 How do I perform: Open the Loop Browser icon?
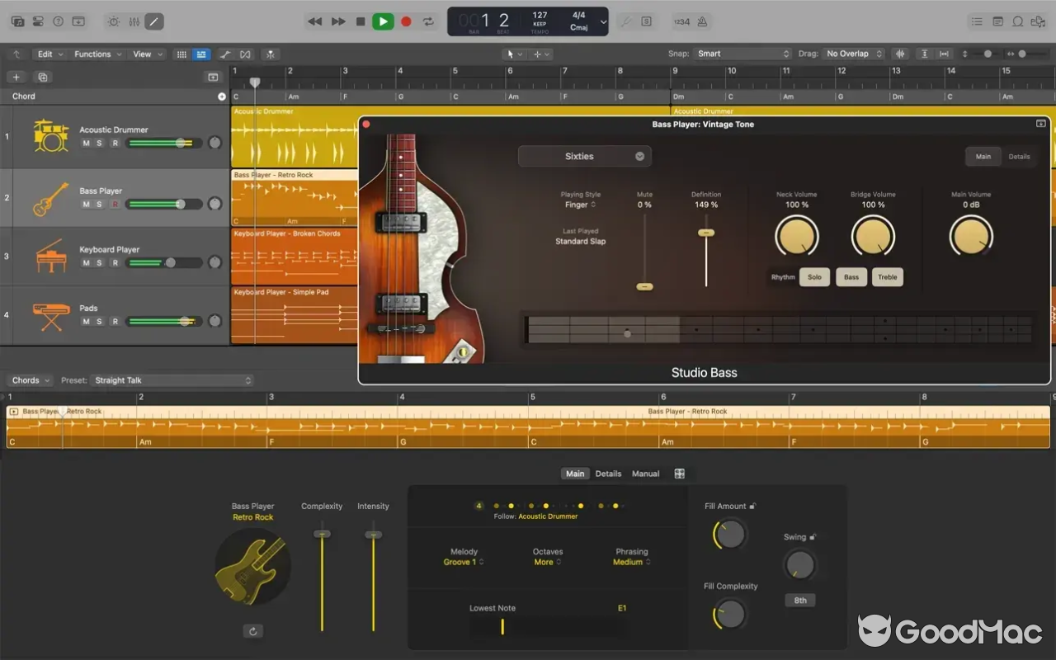coord(1019,21)
